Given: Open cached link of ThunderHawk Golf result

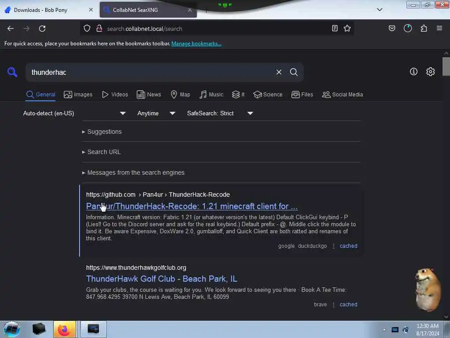Looking at the screenshot, I should tap(348, 305).
